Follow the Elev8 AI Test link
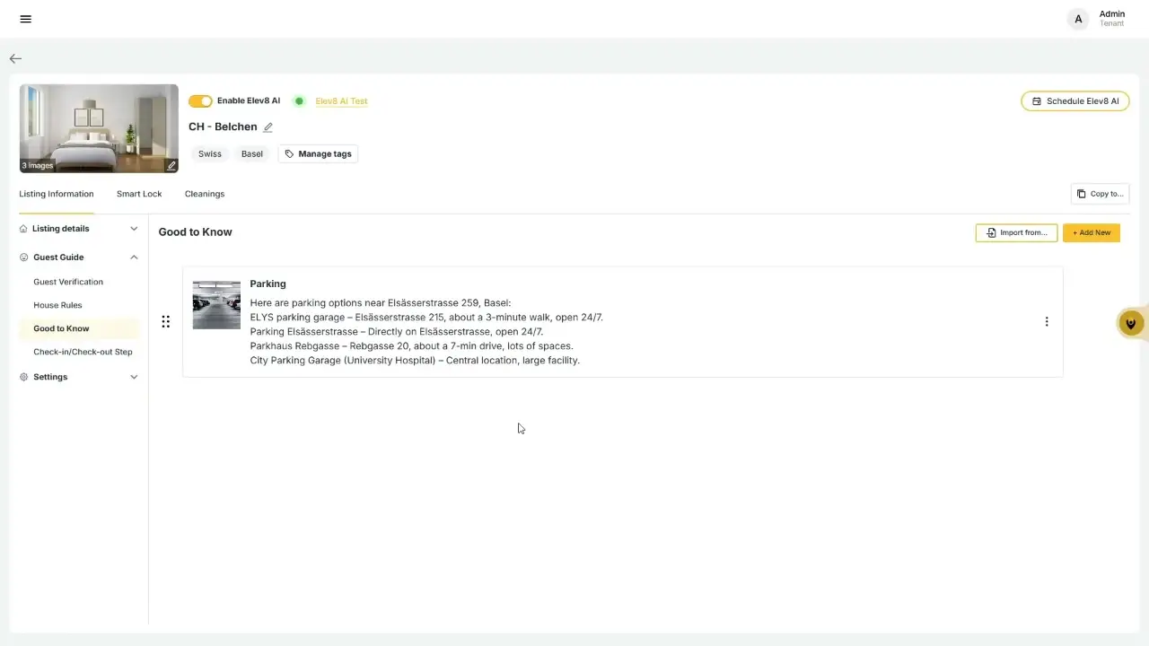The height and width of the screenshot is (646, 1149). 341,101
